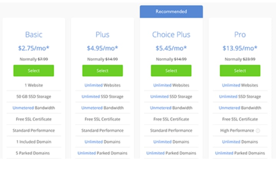Click Unlimited Parked Domains in Plus plan
Screen dimensions: 276x170
point(102,153)
